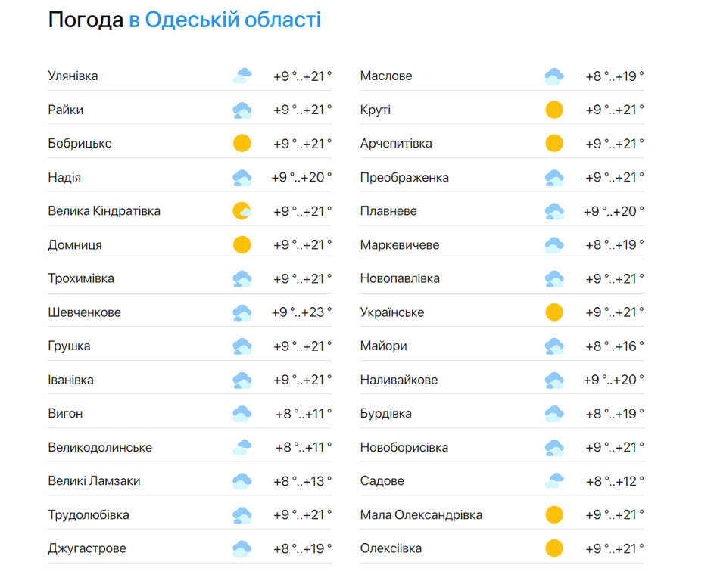Click the sun icon next to Українське
This screenshot has height=581, width=714.
click(554, 312)
